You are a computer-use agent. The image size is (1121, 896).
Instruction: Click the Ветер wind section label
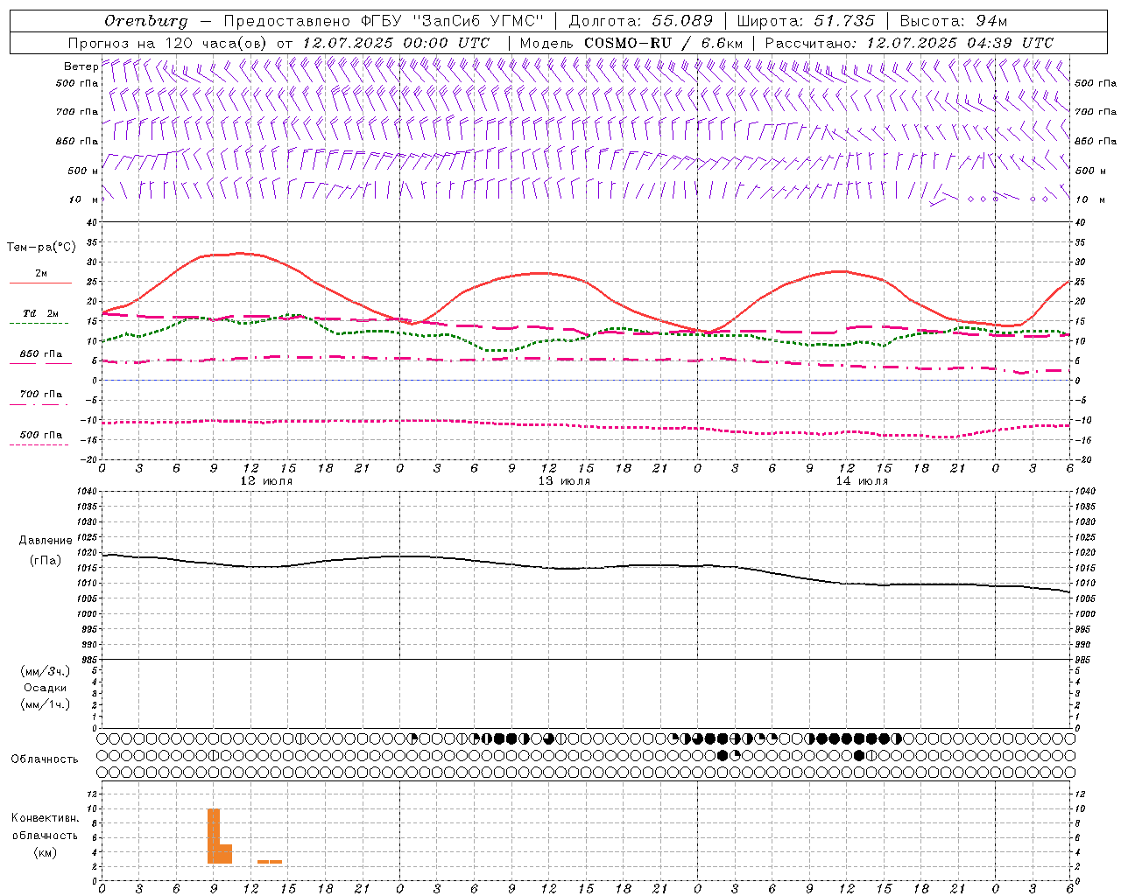coord(81,66)
